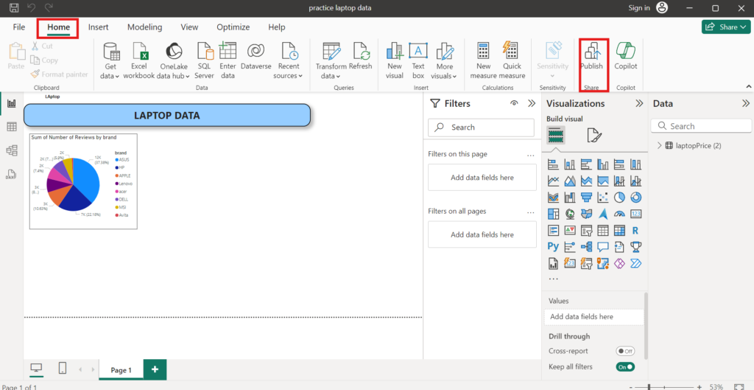Click the Filters pane Search field

(x=481, y=128)
